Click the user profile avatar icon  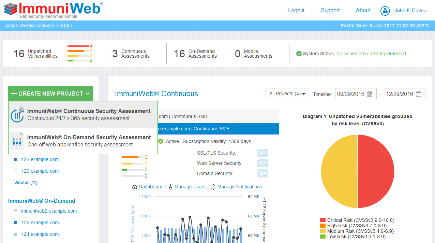[x=385, y=11]
